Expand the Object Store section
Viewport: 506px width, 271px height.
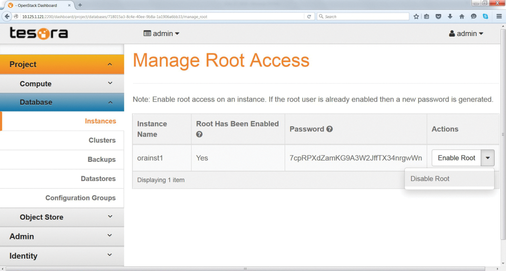click(x=62, y=217)
